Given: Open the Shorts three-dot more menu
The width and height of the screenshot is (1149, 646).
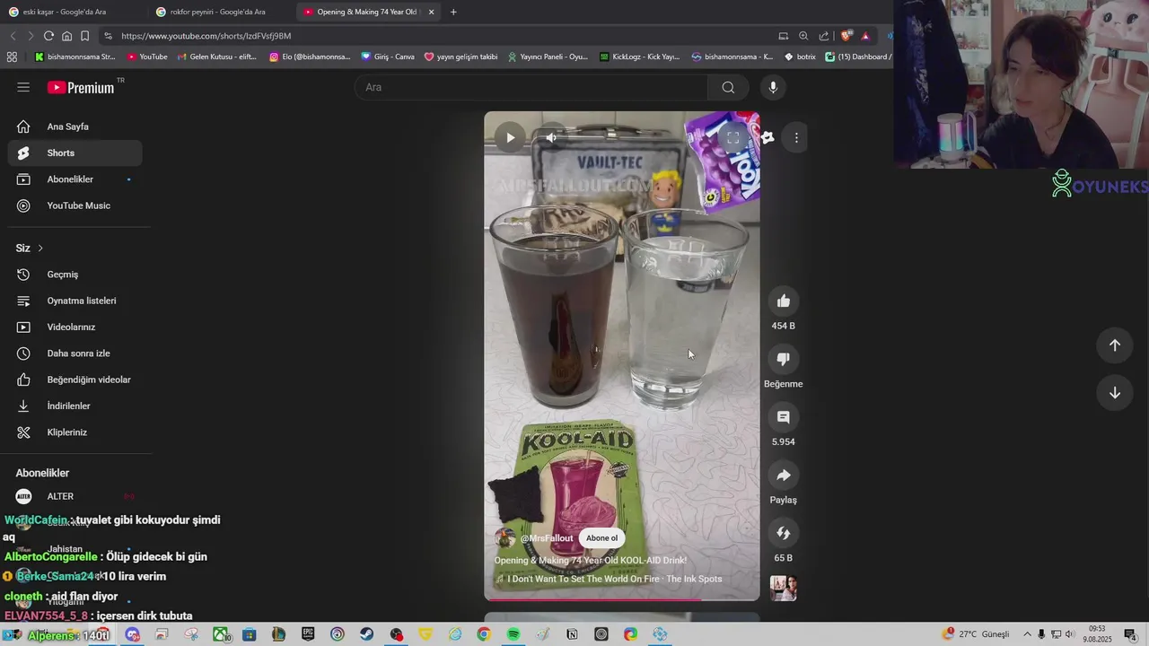Looking at the screenshot, I should click(x=796, y=137).
